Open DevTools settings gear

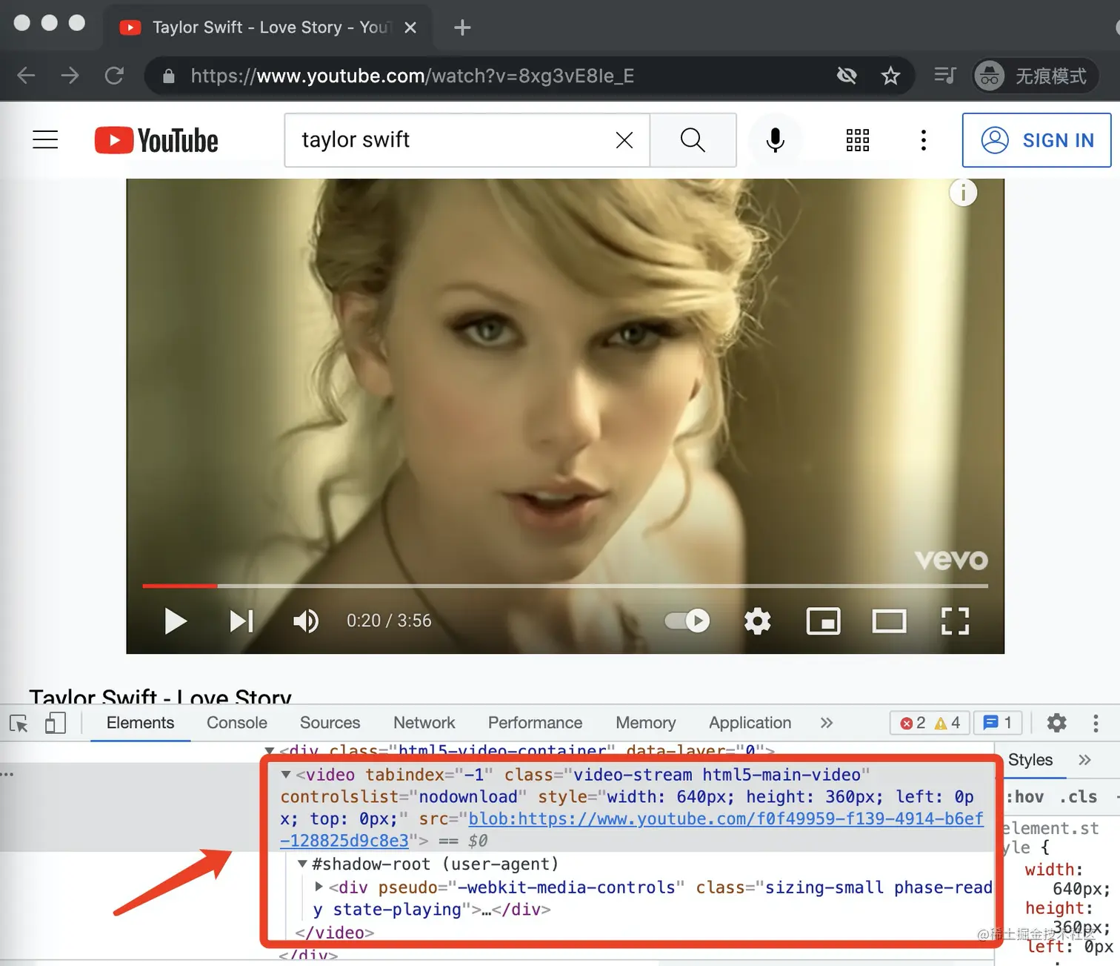1056,723
